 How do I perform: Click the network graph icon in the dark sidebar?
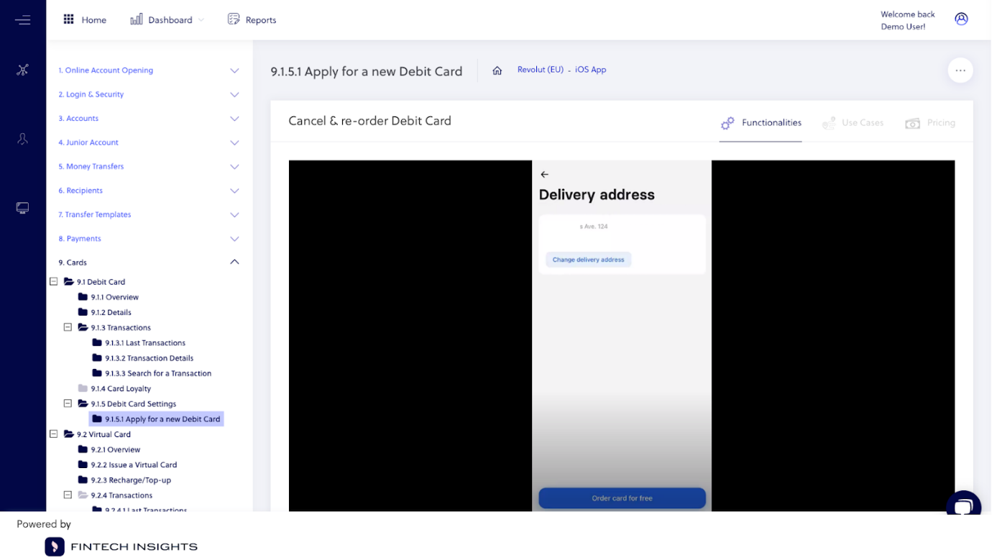click(22, 70)
